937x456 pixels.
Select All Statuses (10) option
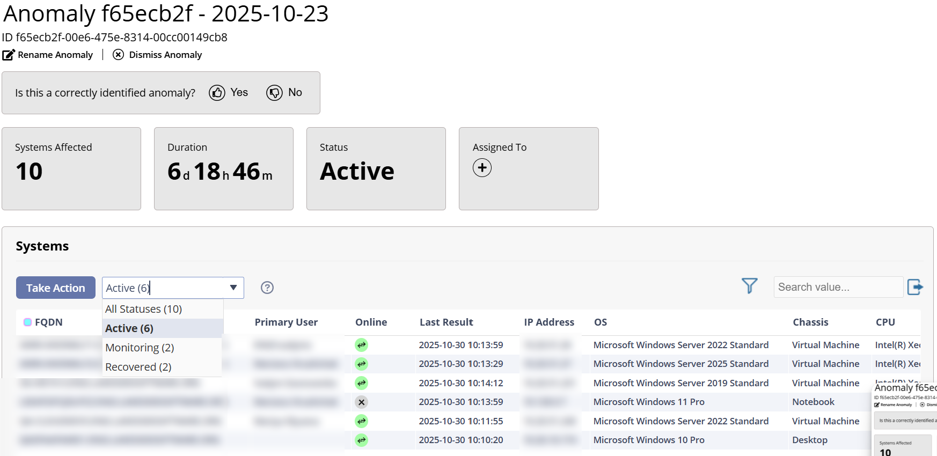[144, 309]
